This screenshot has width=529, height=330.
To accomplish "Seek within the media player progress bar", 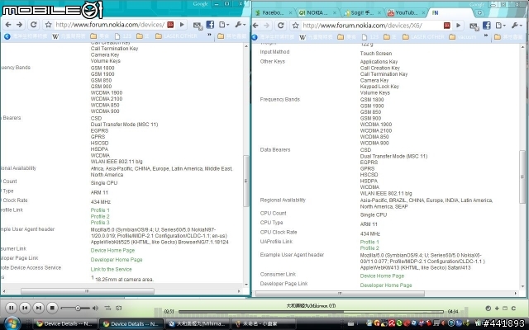I will pyautogui.click(x=311, y=312).
